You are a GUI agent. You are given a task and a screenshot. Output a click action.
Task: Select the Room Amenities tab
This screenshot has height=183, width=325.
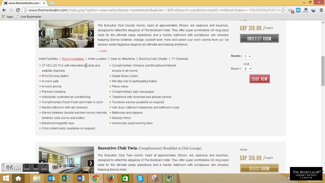[73, 59]
